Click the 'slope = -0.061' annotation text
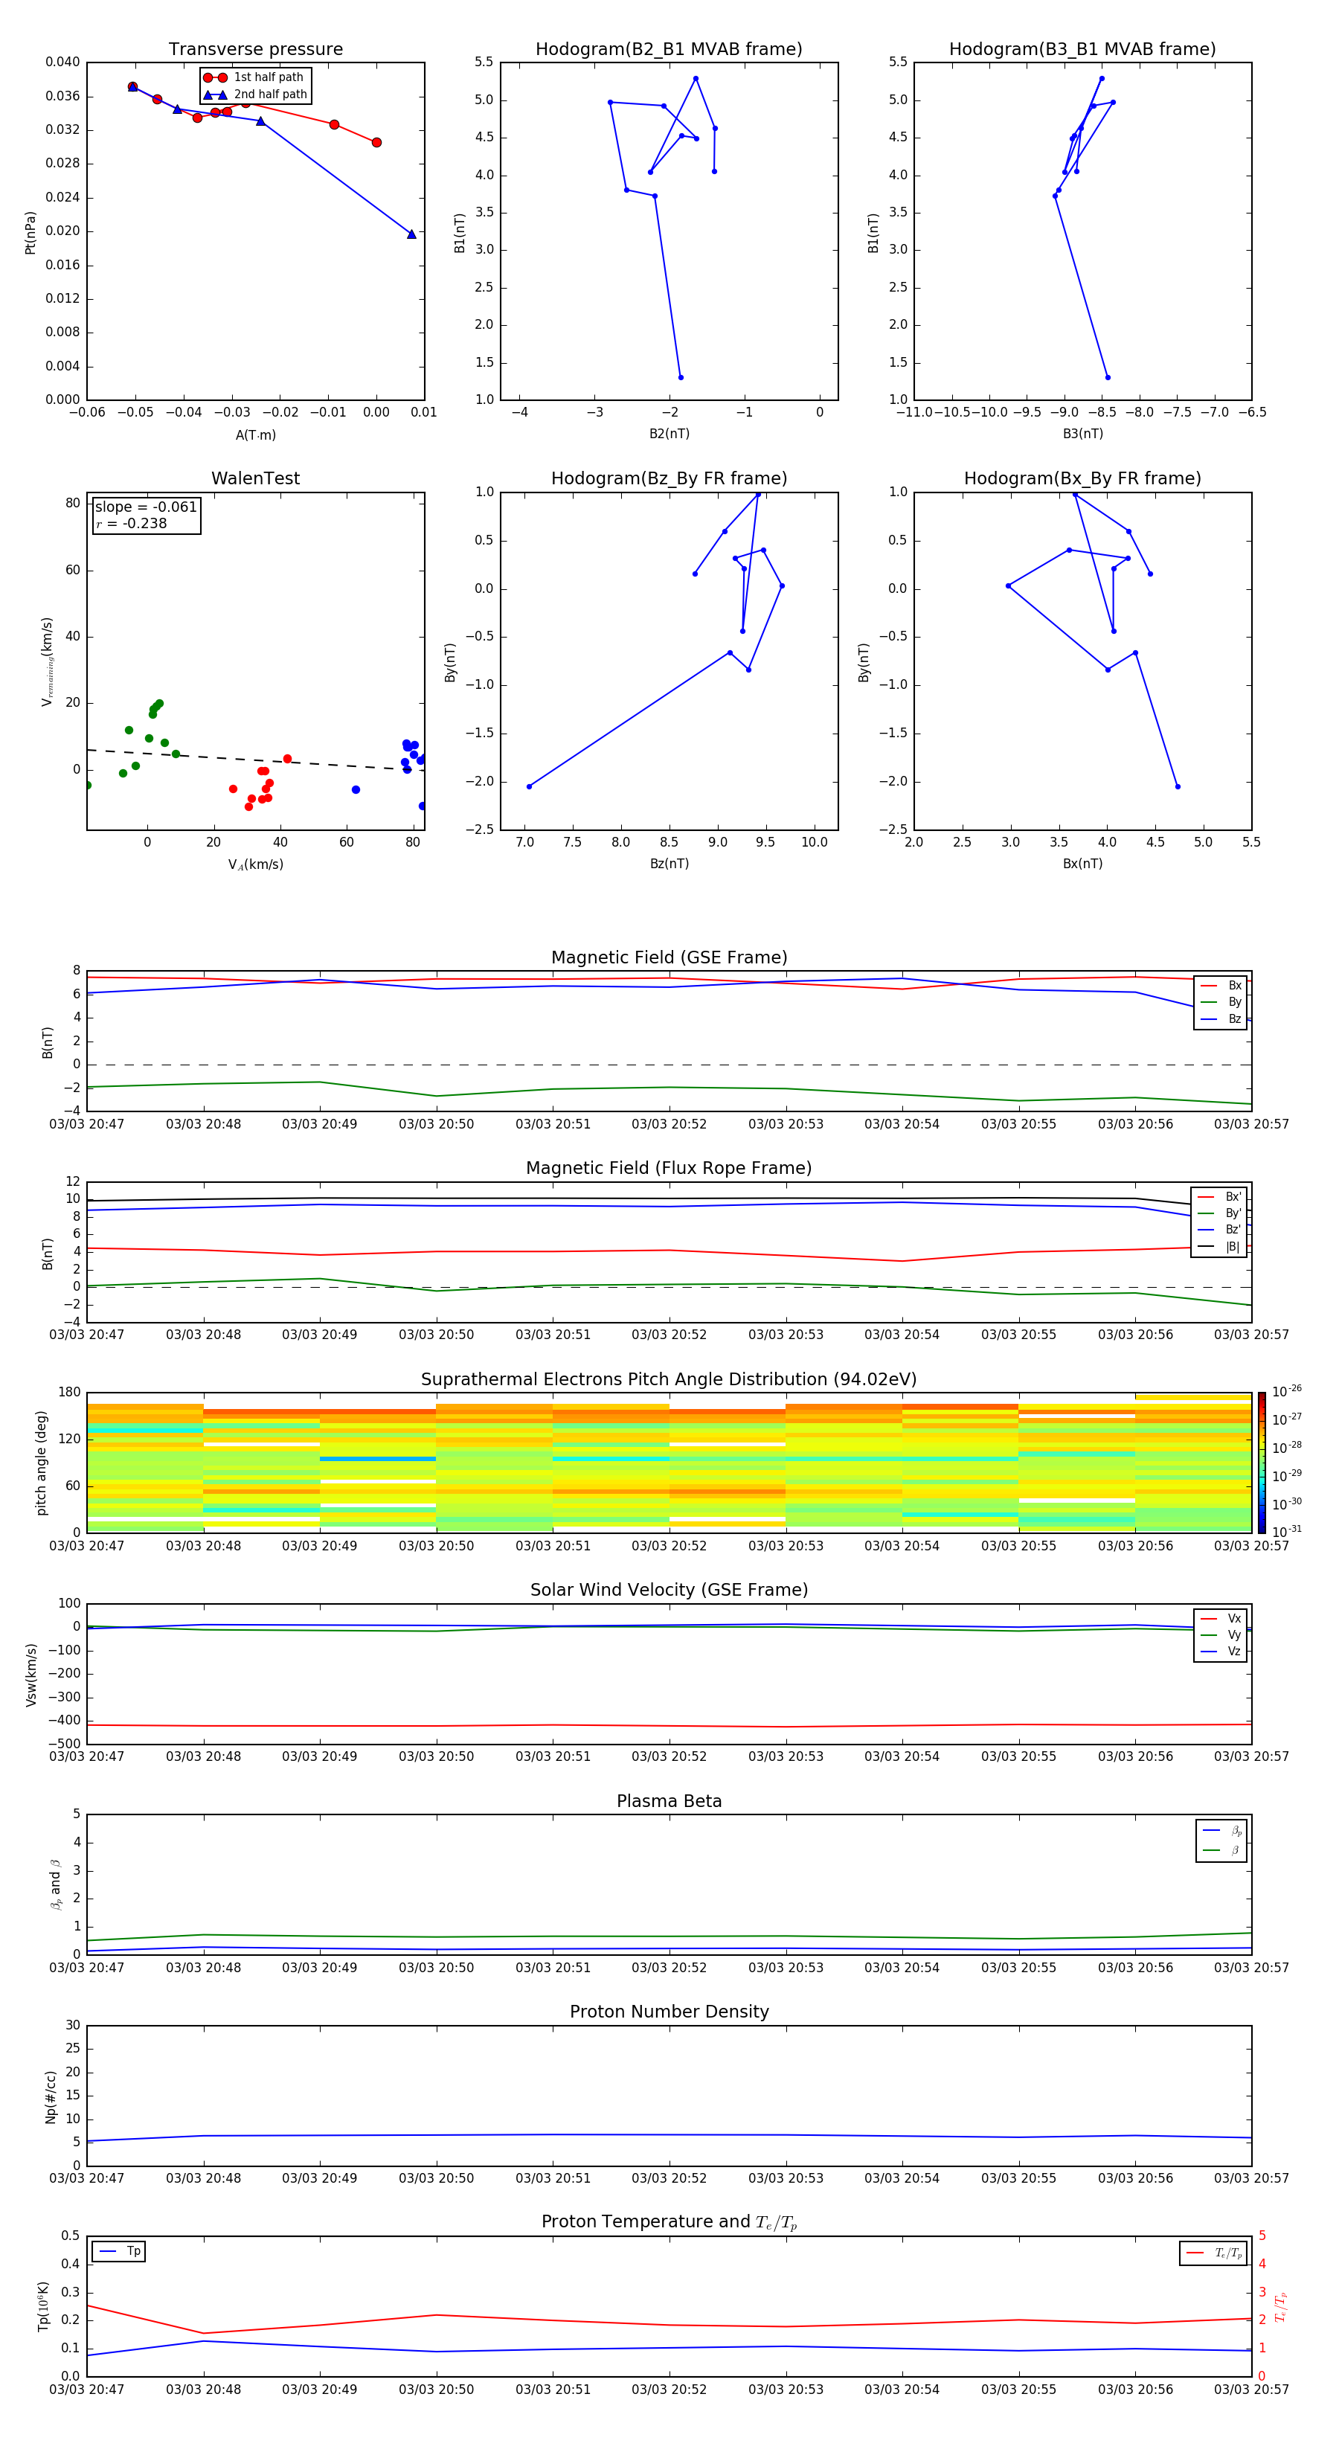The height and width of the screenshot is (2455, 1339). pos(146,507)
